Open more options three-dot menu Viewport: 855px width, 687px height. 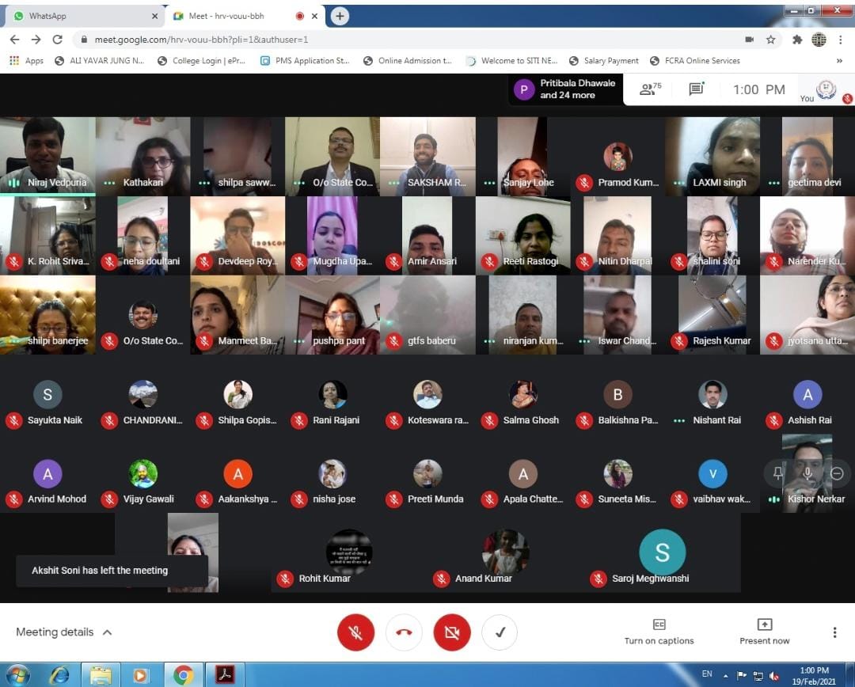pyautogui.click(x=834, y=632)
